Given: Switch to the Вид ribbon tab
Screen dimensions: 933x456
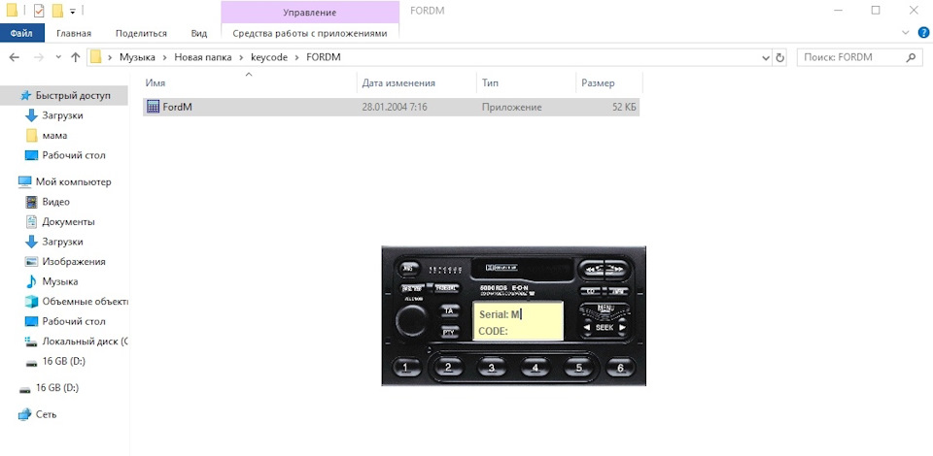Looking at the screenshot, I should 198,33.
